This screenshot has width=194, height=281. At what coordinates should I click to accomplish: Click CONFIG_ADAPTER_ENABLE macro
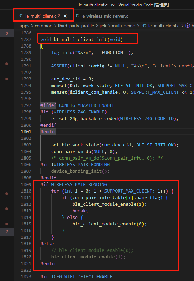click(x=87, y=105)
